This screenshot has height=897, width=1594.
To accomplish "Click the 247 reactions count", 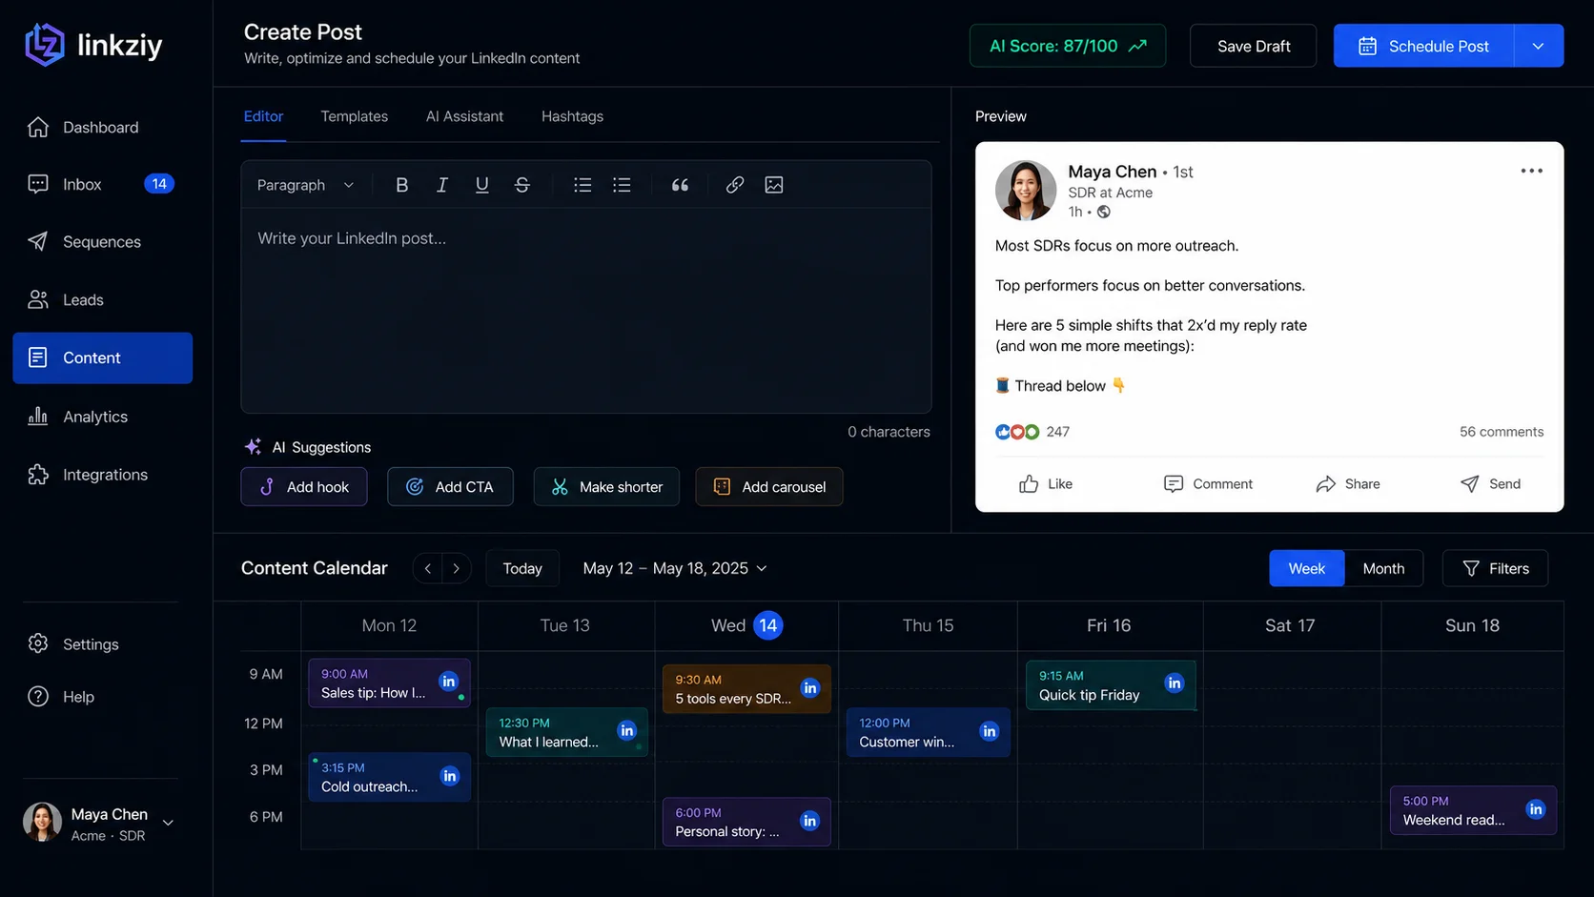I will click(1057, 432).
